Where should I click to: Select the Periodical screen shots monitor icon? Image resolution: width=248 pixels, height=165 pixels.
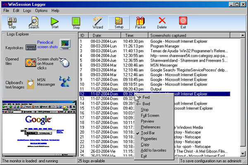(65, 44)
